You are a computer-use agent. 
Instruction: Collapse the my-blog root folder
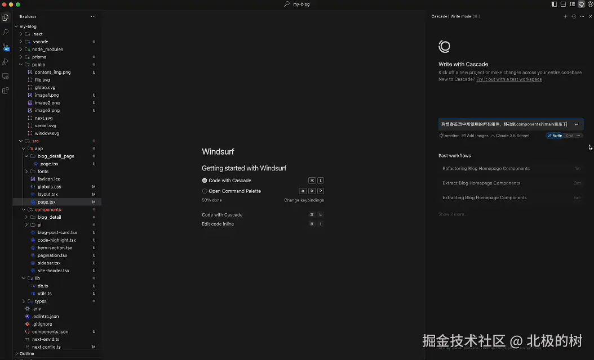[x=16, y=26]
